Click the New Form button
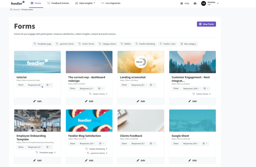The image size is (256, 167). click(206, 24)
